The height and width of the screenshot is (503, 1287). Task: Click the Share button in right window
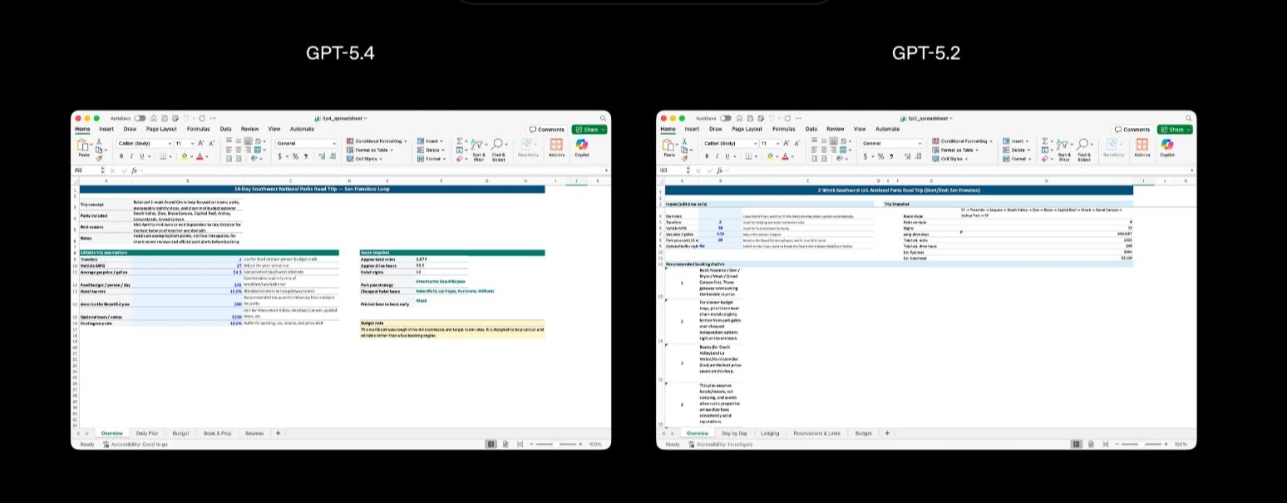1175,130
